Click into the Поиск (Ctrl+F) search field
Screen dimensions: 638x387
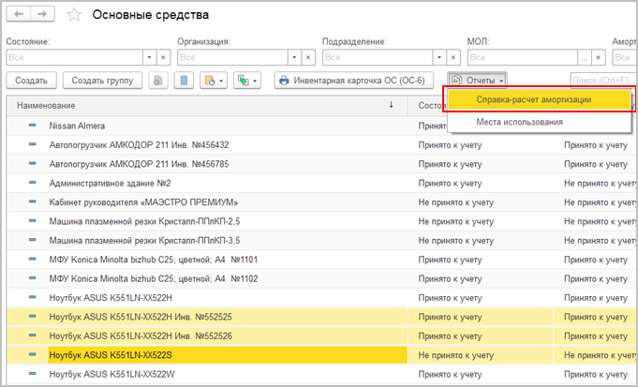(603, 81)
